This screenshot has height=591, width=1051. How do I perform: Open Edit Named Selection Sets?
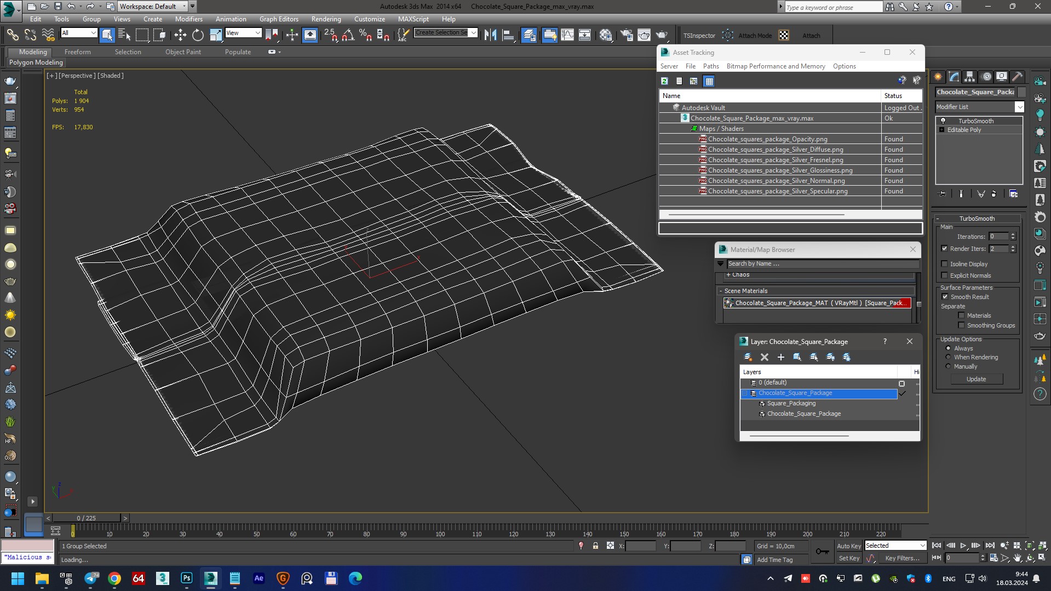pyautogui.click(x=403, y=35)
